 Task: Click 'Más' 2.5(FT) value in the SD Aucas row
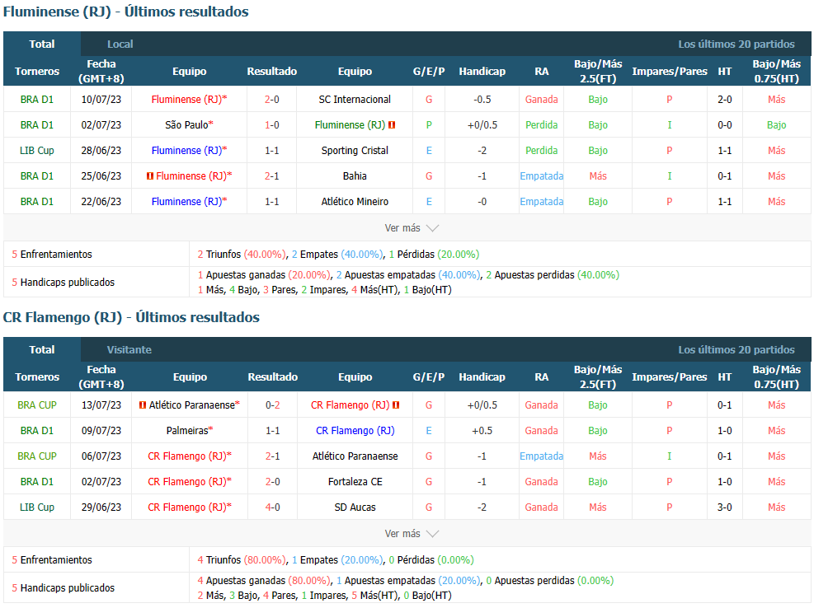tap(598, 507)
